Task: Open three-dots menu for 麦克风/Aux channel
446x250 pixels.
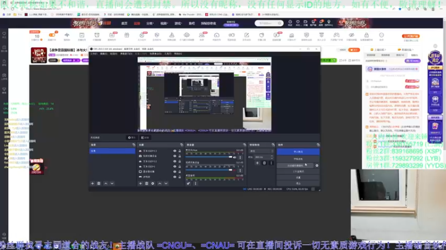Action: [x=240, y=157]
